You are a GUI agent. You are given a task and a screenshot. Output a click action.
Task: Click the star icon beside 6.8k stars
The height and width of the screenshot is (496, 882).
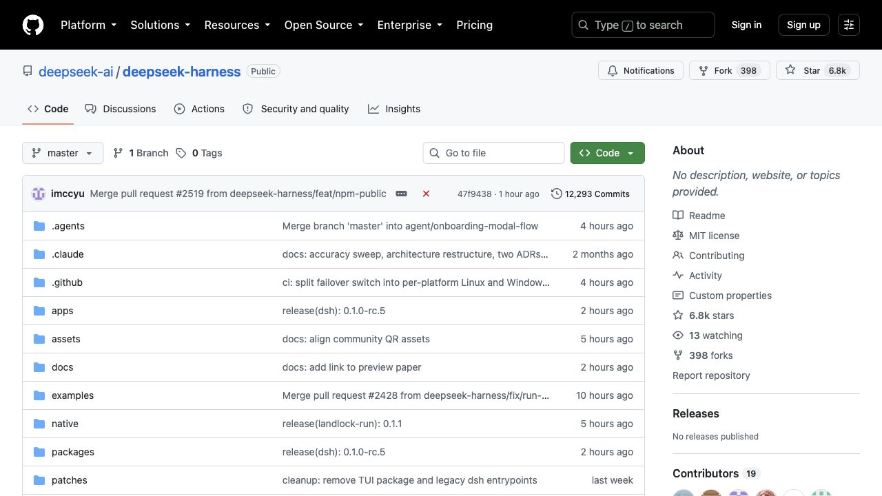pos(678,315)
